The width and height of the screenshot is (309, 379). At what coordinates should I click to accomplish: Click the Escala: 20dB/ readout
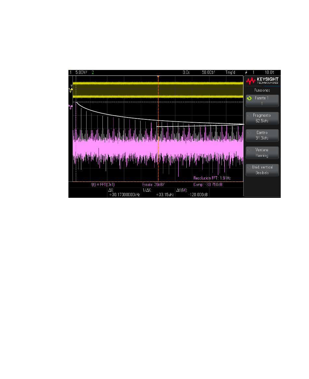pos(154,184)
